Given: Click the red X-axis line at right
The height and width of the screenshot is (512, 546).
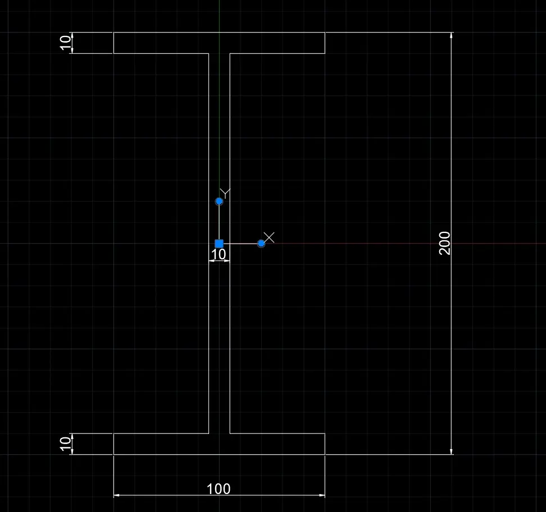Looking at the screenshot, I should coord(498,243).
